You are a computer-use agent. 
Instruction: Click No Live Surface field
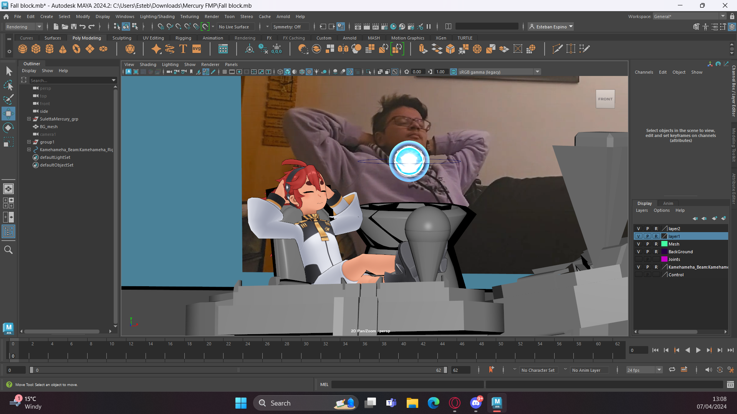[235, 27]
